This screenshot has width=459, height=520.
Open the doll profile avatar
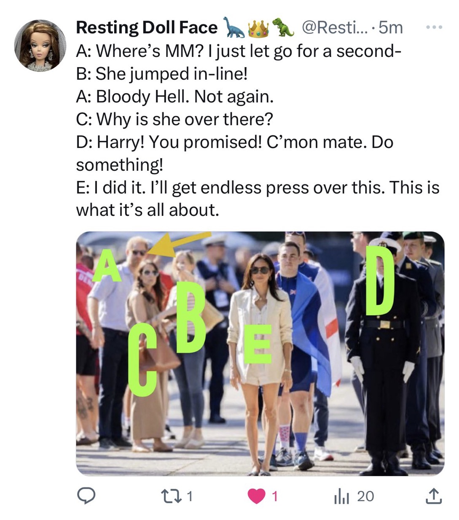point(40,45)
